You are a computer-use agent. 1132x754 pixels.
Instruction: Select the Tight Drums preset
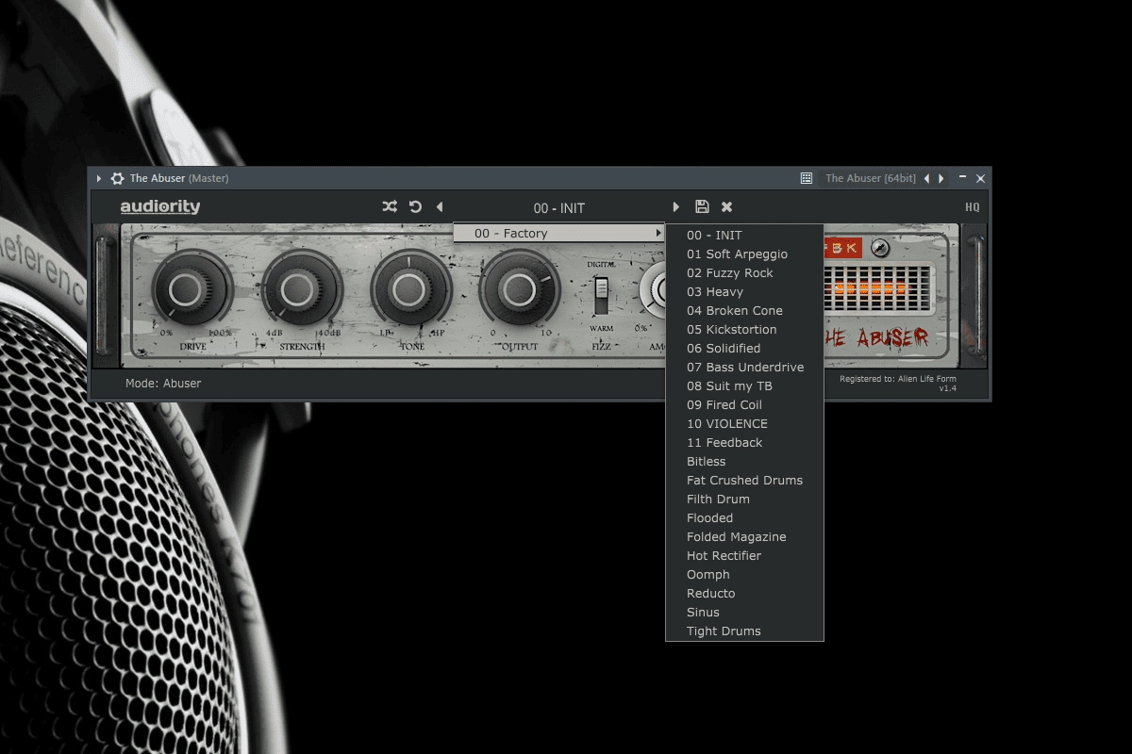coord(744,631)
